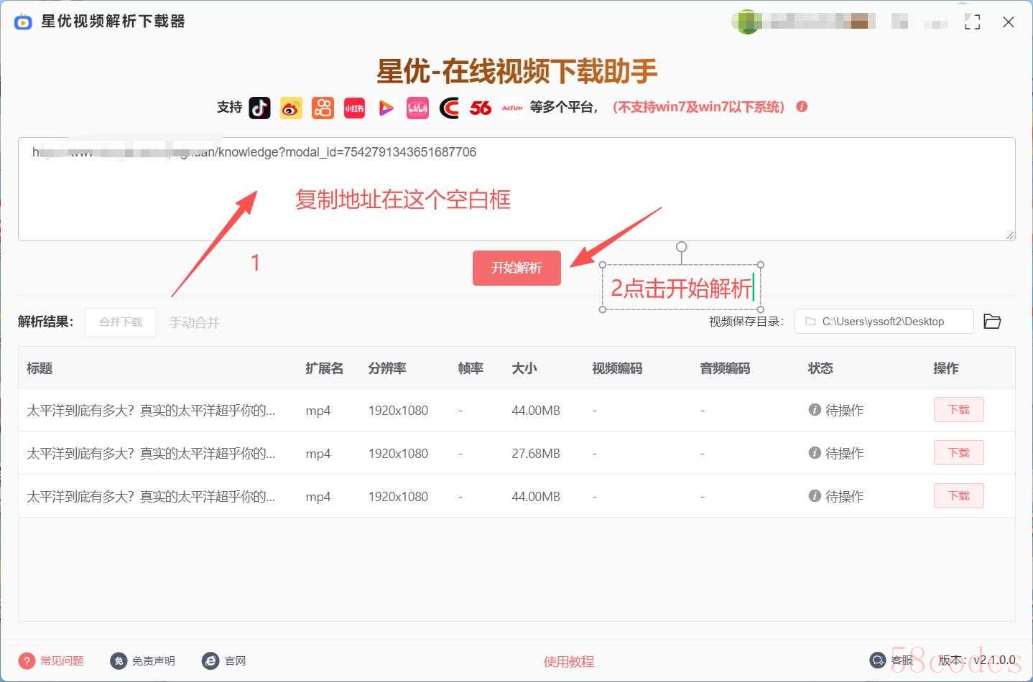Click the 操作 column header
This screenshot has width=1033, height=682.
(945, 368)
